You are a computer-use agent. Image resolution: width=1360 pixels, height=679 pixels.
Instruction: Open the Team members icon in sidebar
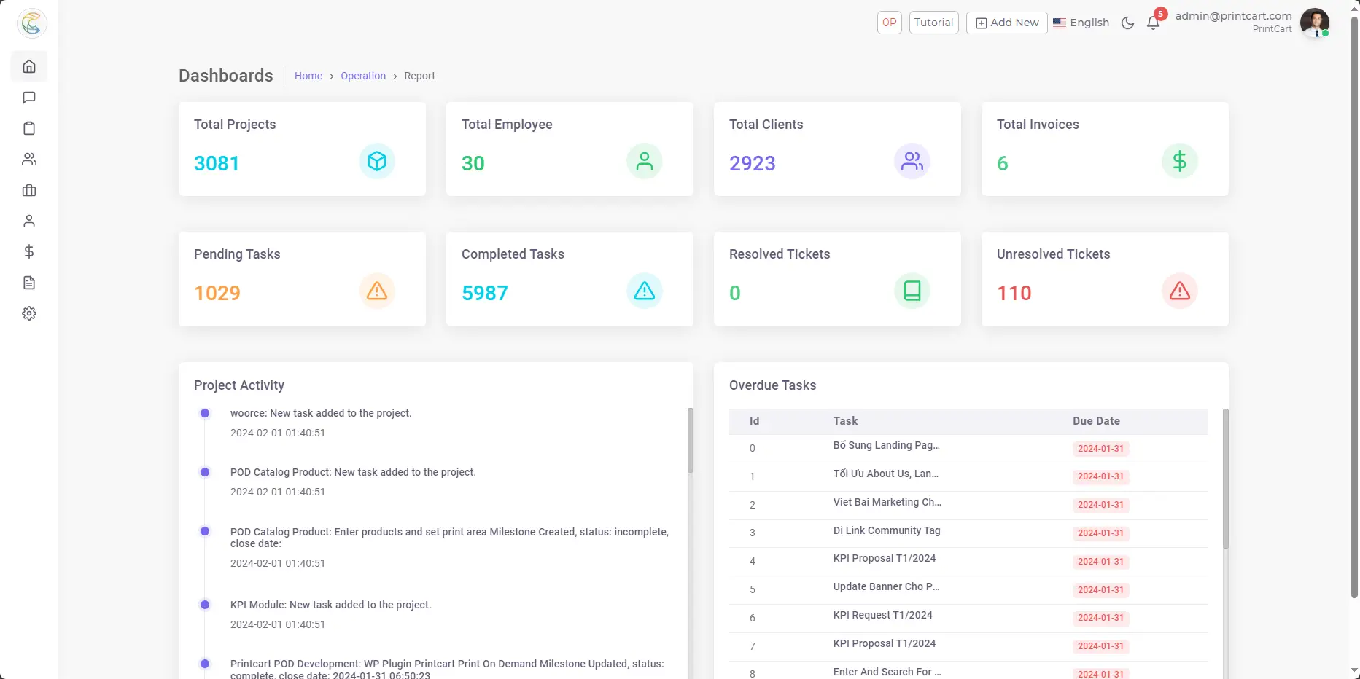(x=29, y=159)
